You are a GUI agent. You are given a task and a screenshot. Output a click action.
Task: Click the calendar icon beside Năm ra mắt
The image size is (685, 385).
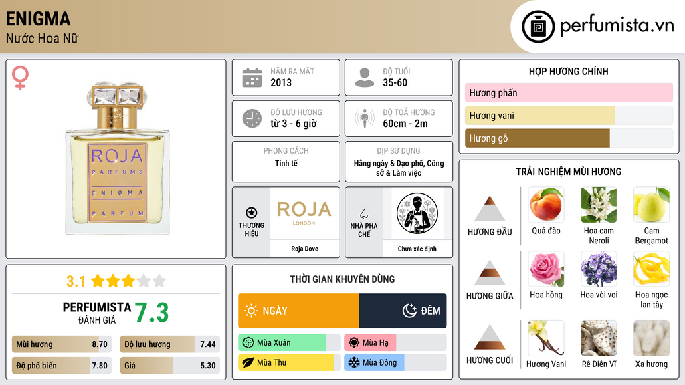coord(252,78)
